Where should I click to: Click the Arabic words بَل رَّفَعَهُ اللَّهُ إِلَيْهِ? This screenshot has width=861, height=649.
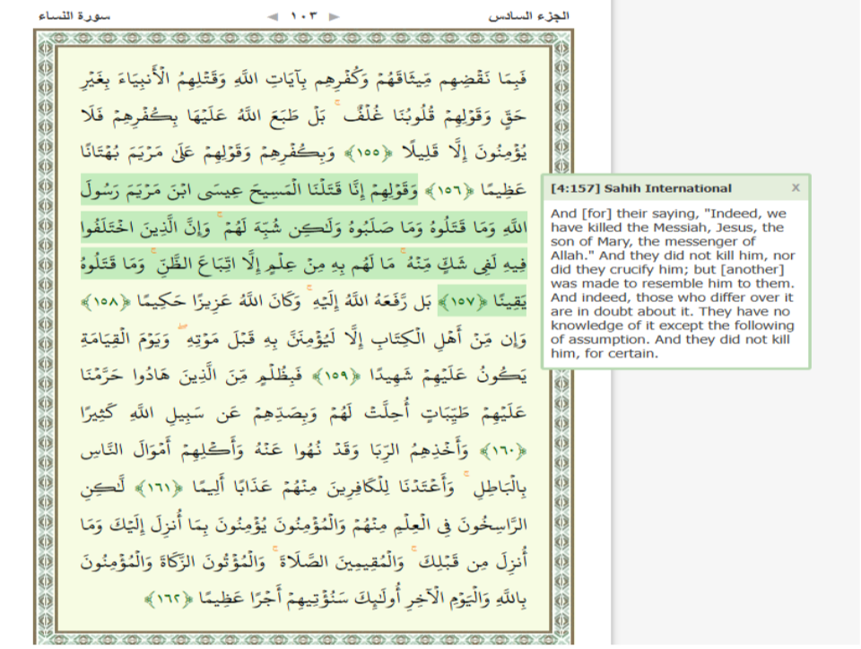coord(370,300)
